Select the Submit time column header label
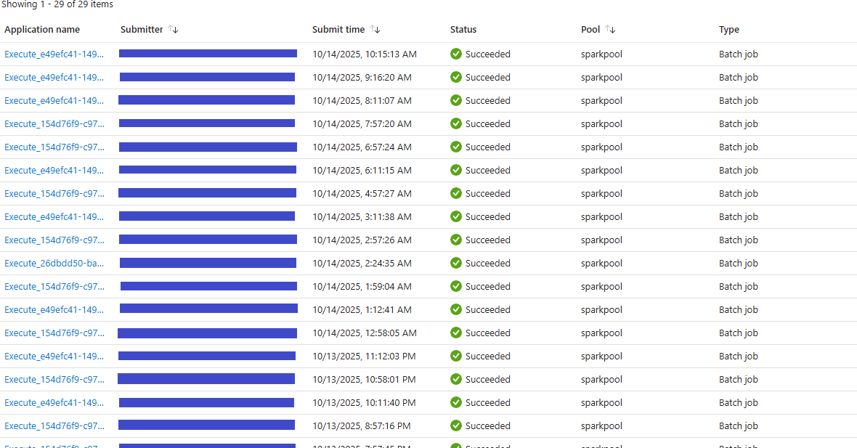The image size is (857, 448). tap(338, 30)
